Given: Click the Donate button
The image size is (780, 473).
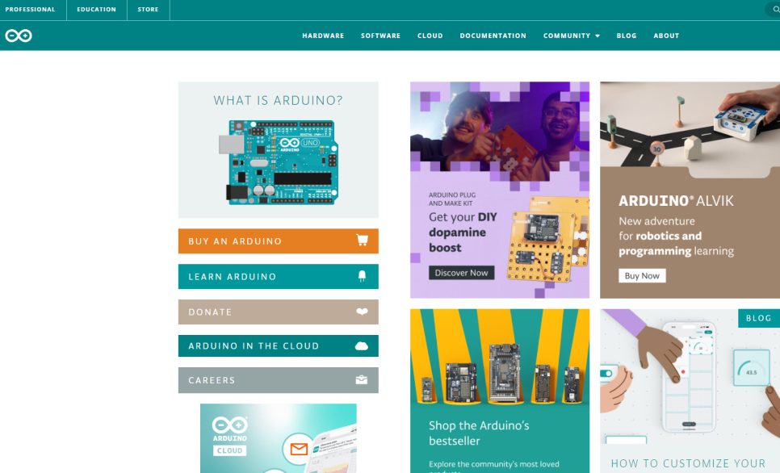Looking at the screenshot, I should point(278,312).
